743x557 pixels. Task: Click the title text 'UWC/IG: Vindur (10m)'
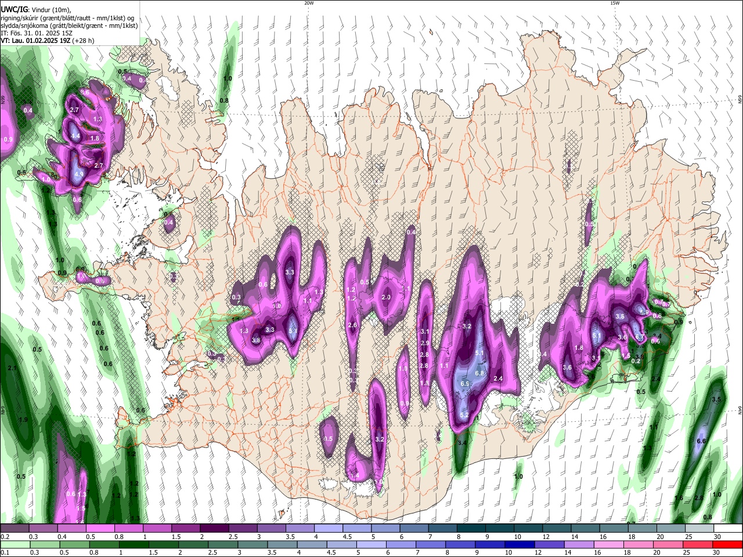[36, 9]
